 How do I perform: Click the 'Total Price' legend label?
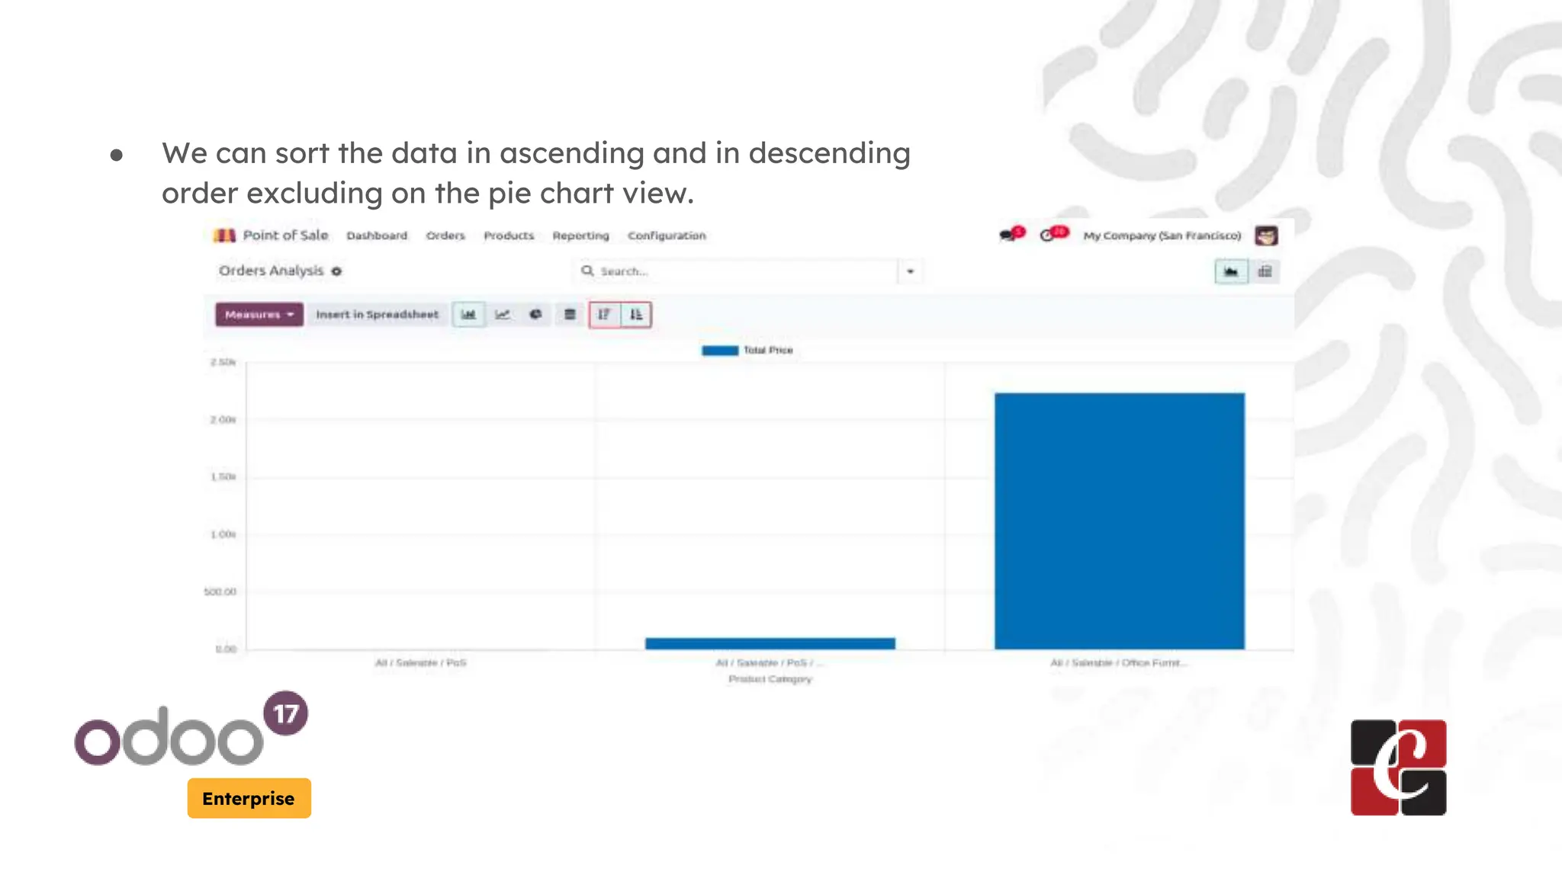pos(768,351)
